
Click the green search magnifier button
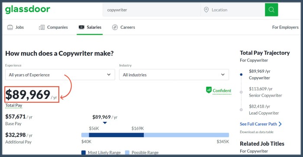pyautogui.click(x=271, y=10)
